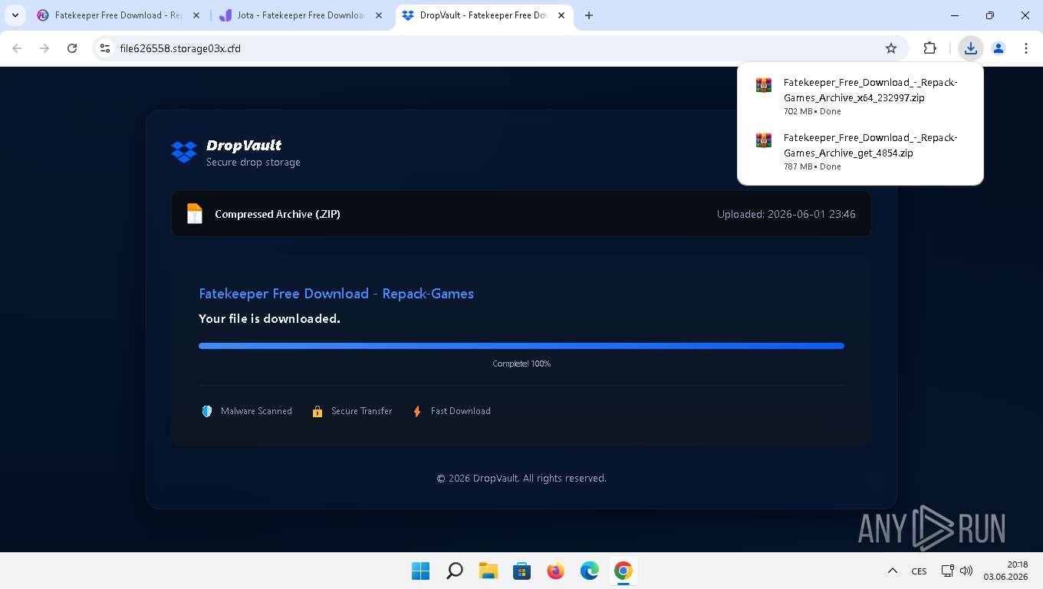
Task: Click the 'Secure Transfer' label
Action: 361,411
